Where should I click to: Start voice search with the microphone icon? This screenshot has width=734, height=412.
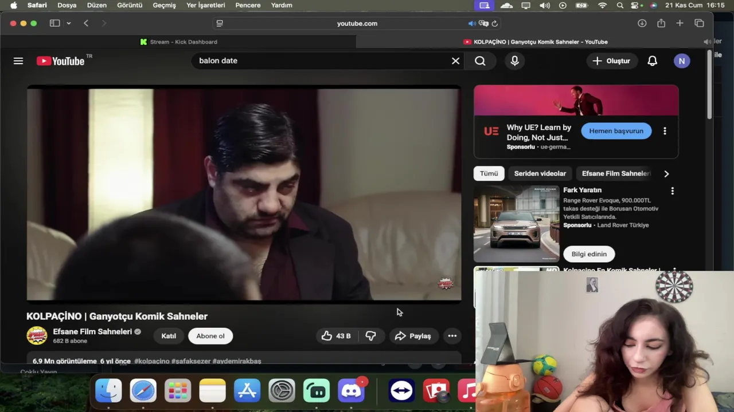pos(514,61)
